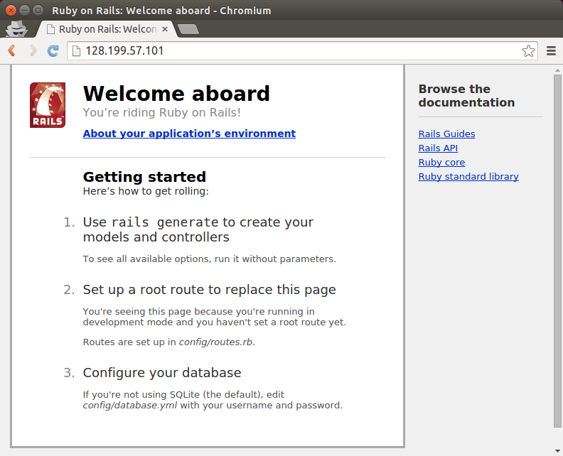This screenshot has width=563, height=456.
Task: Open the Rails Guides link
Action: 446,134
